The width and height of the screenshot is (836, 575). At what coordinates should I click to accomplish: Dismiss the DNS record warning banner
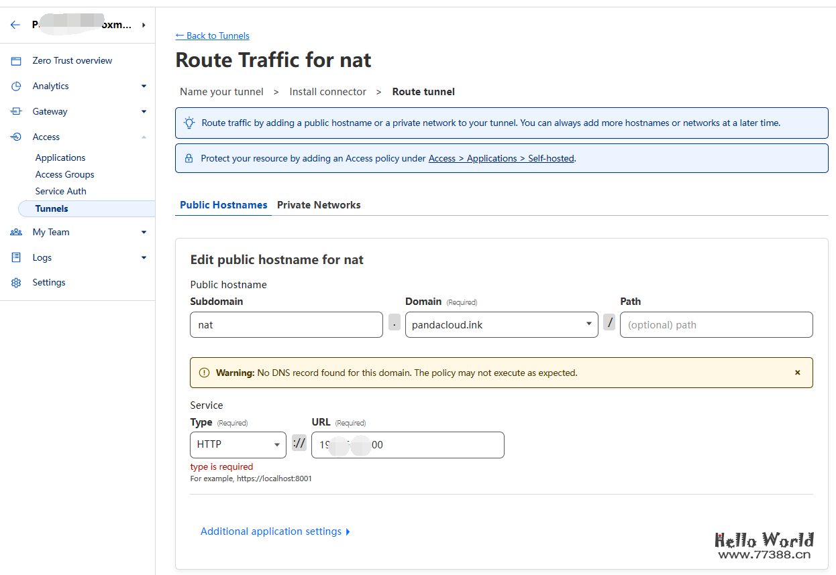tap(797, 373)
